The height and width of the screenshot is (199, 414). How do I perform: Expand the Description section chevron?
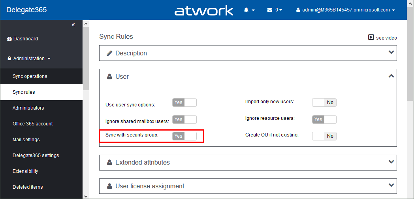(x=391, y=52)
